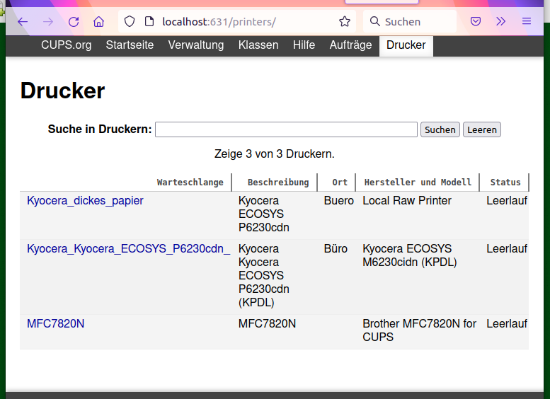Reload the page with the refresh icon
Viewport: 550px width, 399px height.
pos(74,22)
